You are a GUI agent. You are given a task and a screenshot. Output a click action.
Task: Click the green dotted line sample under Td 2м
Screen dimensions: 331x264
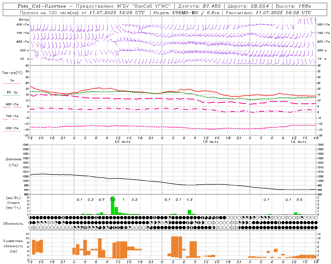(12, 95)
